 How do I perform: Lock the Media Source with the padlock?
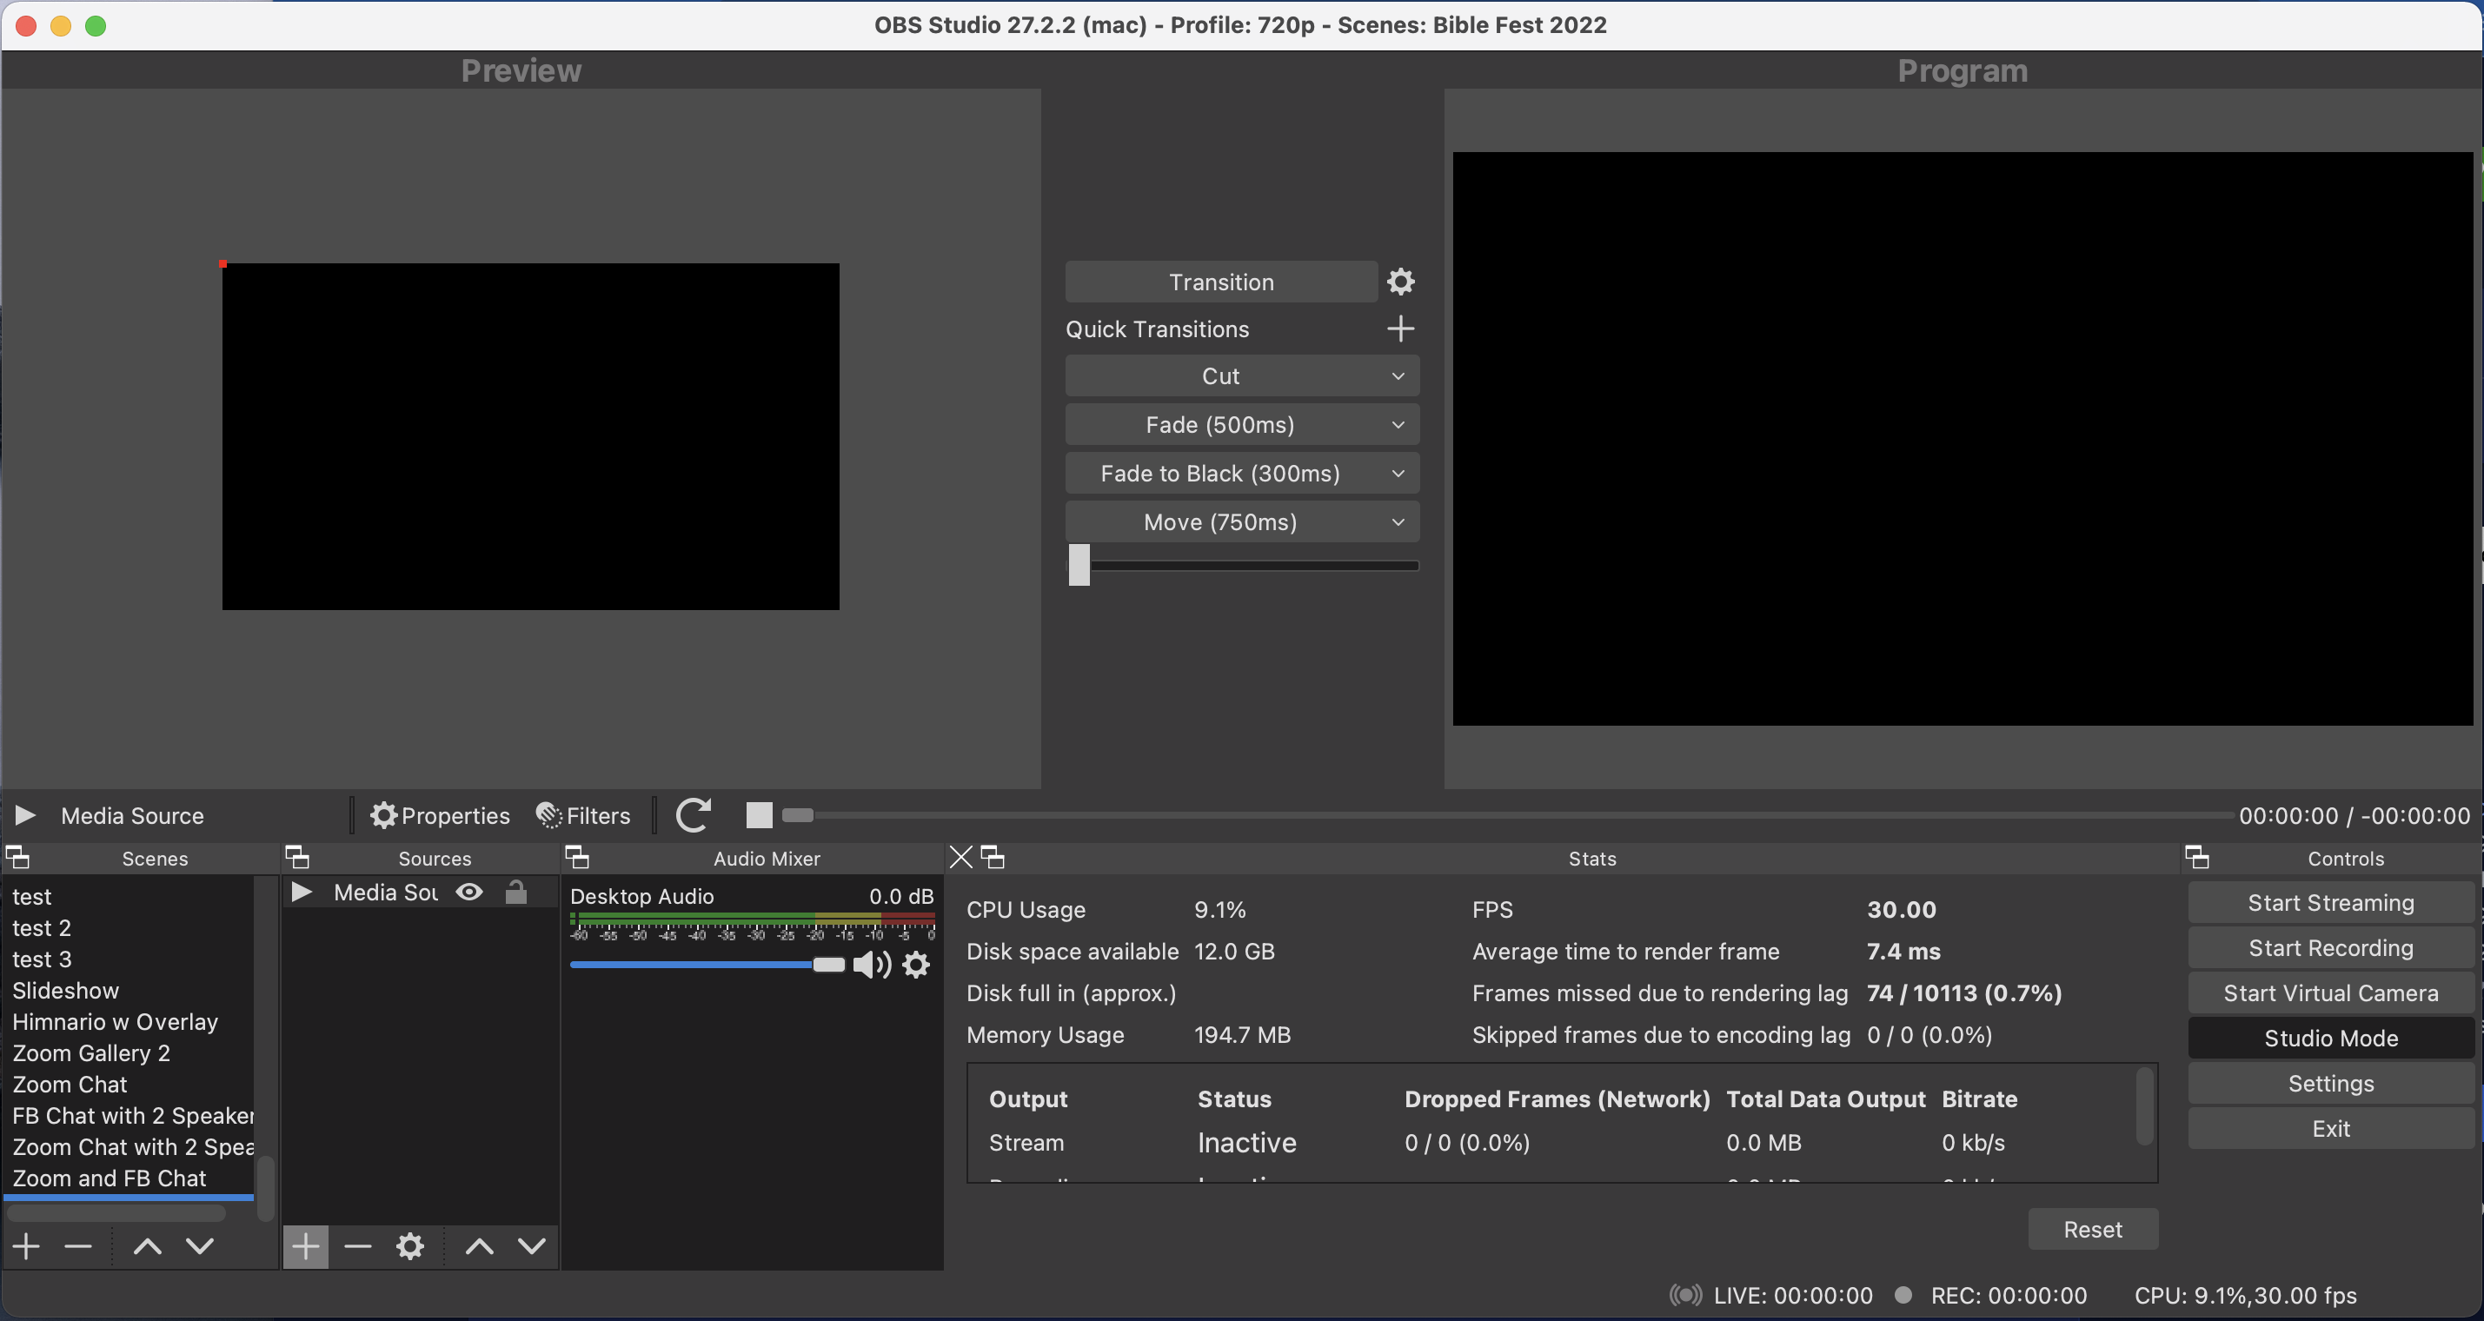(x=516, y=892)
